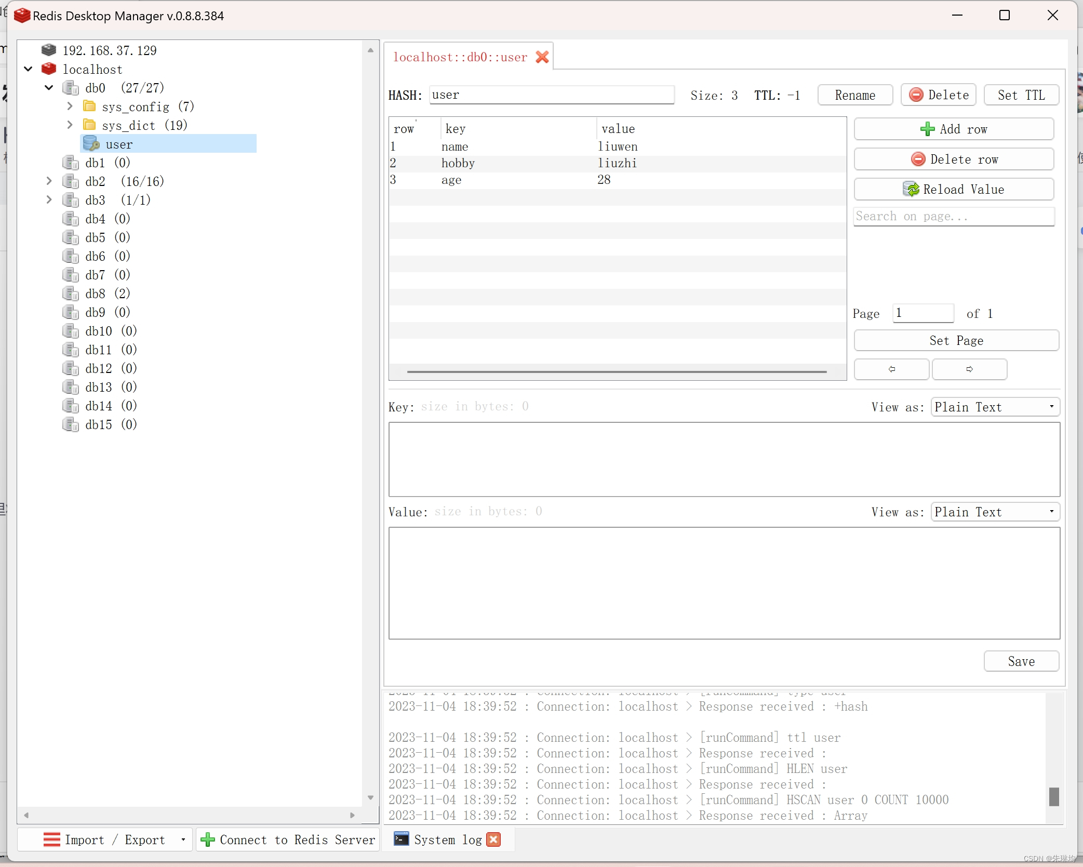
Task: Expand the sys_dict folder
Action: [70, 125]
